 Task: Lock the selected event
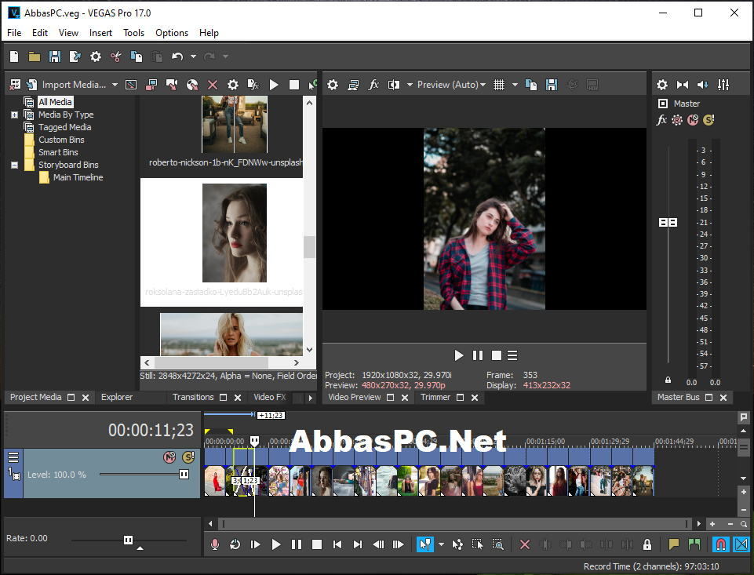(647, 544)
